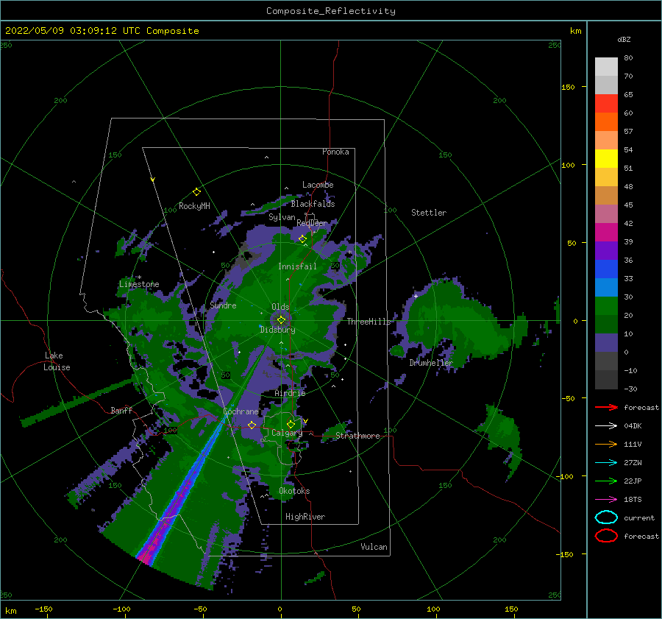The width and height of the screenshot is (662, 619).
Task: Click the HighRiver label
Action: coord(305,517)
